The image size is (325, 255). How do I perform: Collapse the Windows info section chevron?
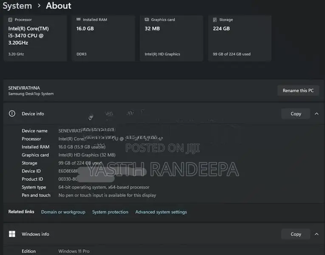[317, 234]
